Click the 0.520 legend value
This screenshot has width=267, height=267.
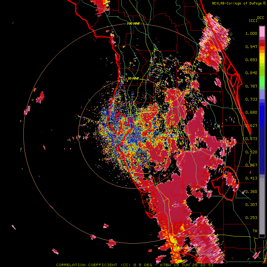tap(251, 152)
